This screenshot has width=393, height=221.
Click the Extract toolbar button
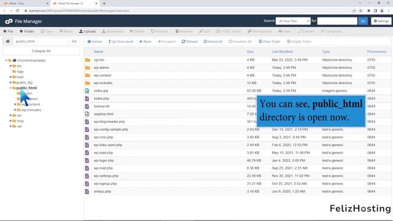pyautogui.click(x=306, y=31)
